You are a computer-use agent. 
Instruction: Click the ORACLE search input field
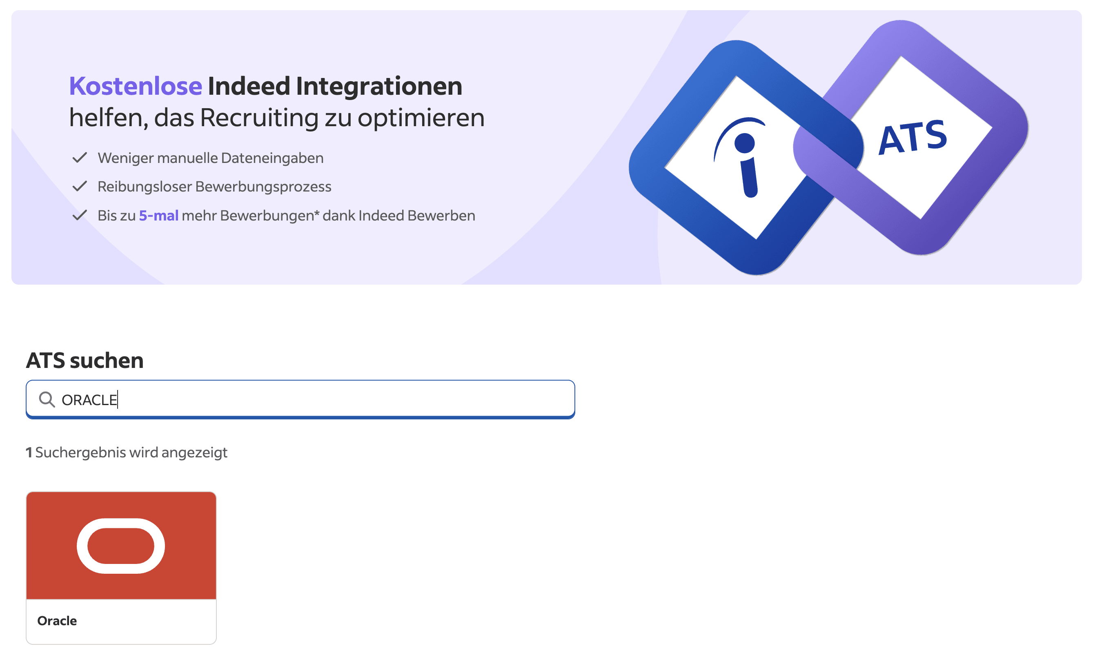300,399
